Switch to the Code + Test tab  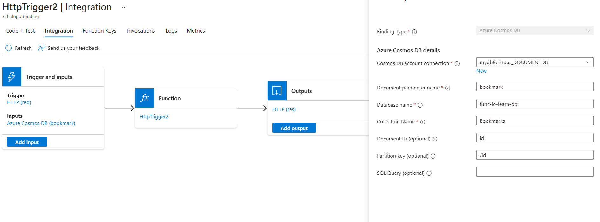click(x=20, y=31)
